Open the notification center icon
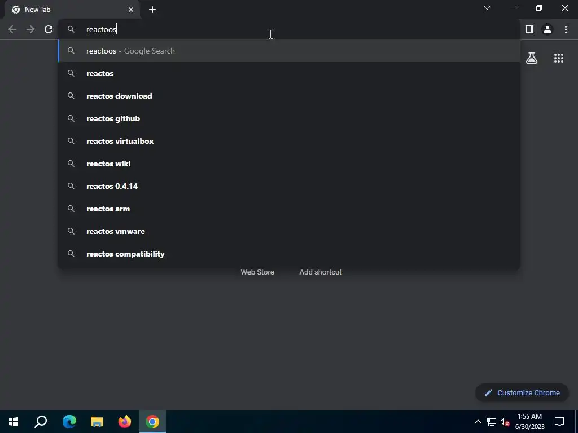Image resolution: width=578 pixels, height=433 pixels. click(559, 422)
